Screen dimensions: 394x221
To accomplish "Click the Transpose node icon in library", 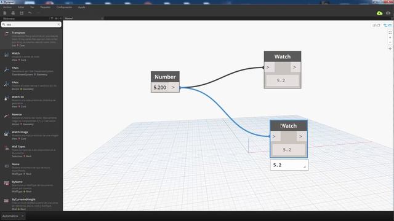I will 7,34.
